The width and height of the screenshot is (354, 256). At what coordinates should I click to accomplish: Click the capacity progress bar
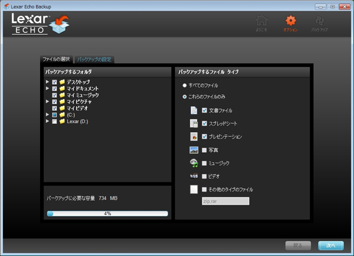107,214
